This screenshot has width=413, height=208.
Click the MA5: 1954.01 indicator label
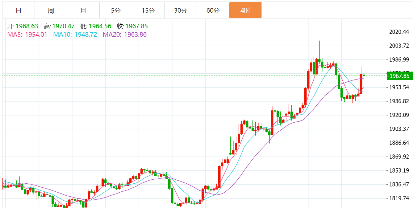click(x=27, y=35)
